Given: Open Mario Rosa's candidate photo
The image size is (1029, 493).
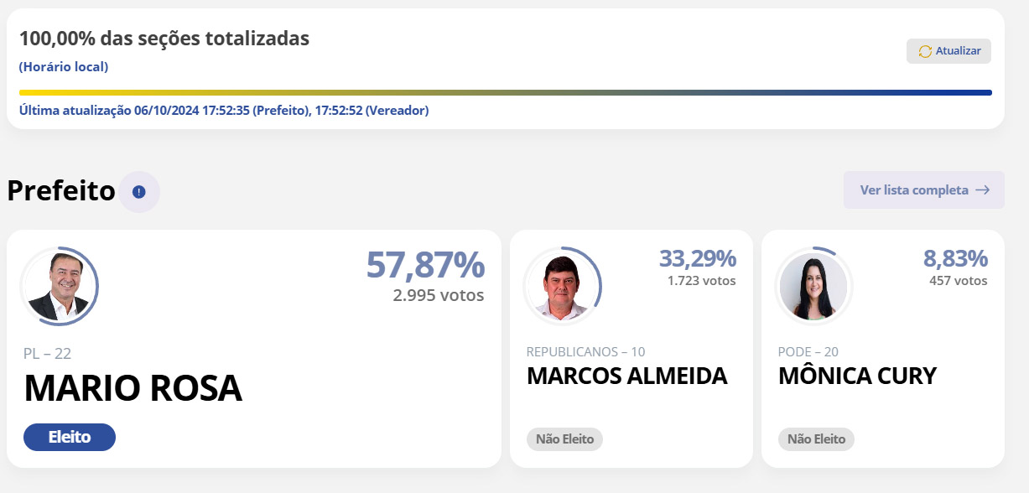Looking at the screenshot, I should point(59,286).
